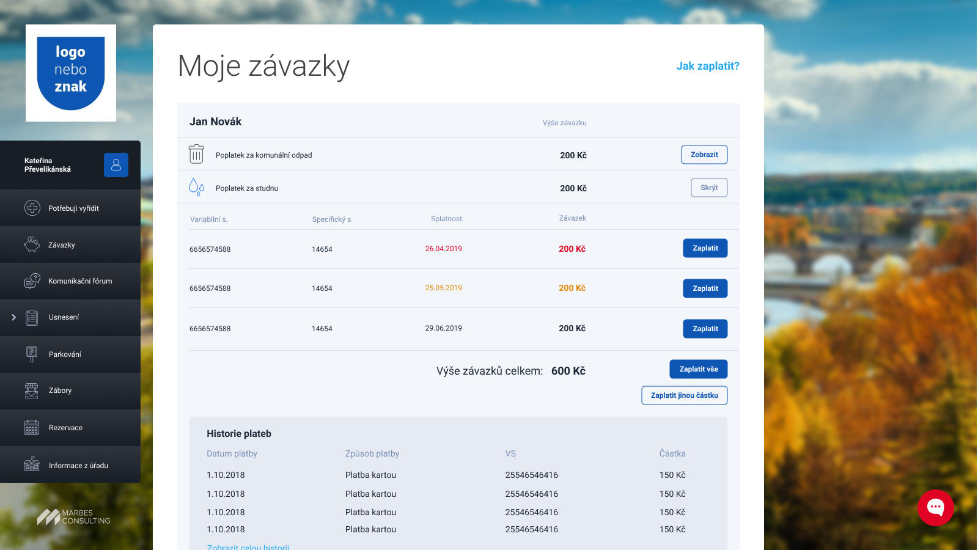Open Zobrazit celou historii link
Viewport: 978px width, 550px height.
248,546
